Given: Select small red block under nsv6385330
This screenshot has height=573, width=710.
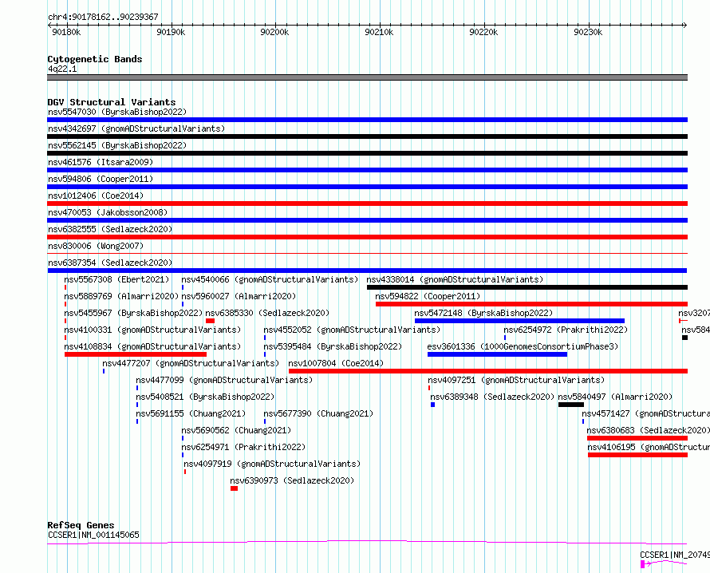Looking at the screenshot, I should click(x=210, y=321).
